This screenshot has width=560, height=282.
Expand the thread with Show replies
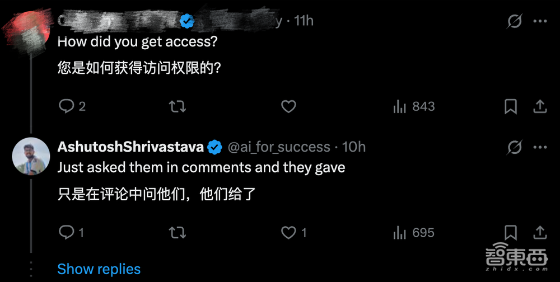99,269
